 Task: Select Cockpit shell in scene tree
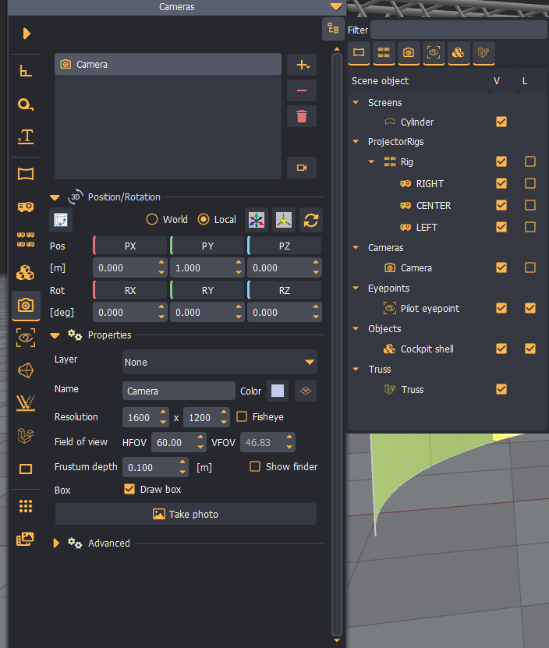(427, 349)
